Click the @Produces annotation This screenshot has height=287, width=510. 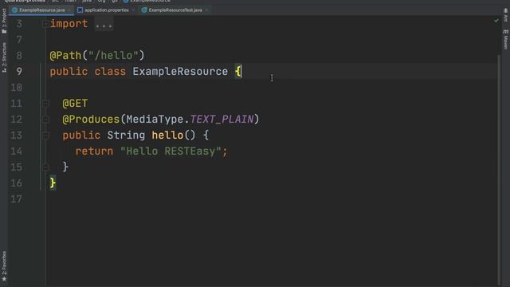pos(91,120)
